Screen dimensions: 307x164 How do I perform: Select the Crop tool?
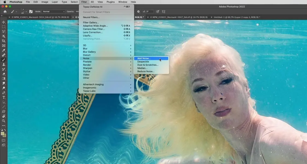[x=4, y=41]
